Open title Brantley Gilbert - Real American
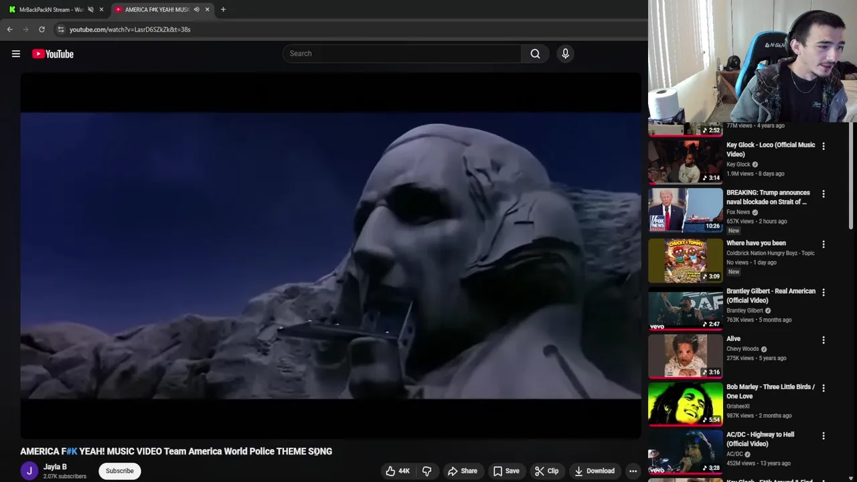 [x=771, y=295]
